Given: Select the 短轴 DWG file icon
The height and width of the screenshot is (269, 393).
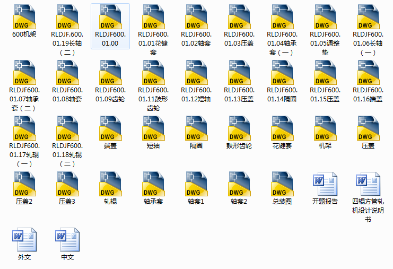Looking at the screenshot, I should [x=153, y=128].
